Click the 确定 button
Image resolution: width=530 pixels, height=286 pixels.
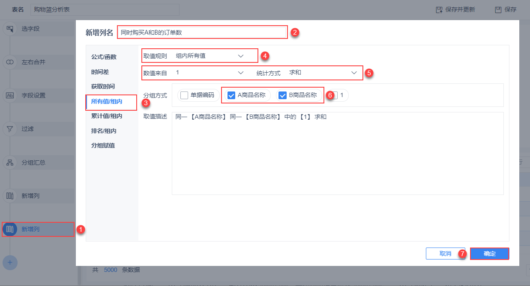489,254
